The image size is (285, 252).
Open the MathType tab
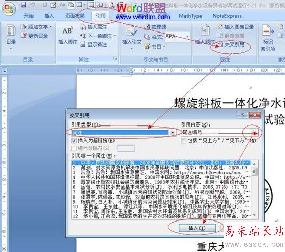(190, 16)
